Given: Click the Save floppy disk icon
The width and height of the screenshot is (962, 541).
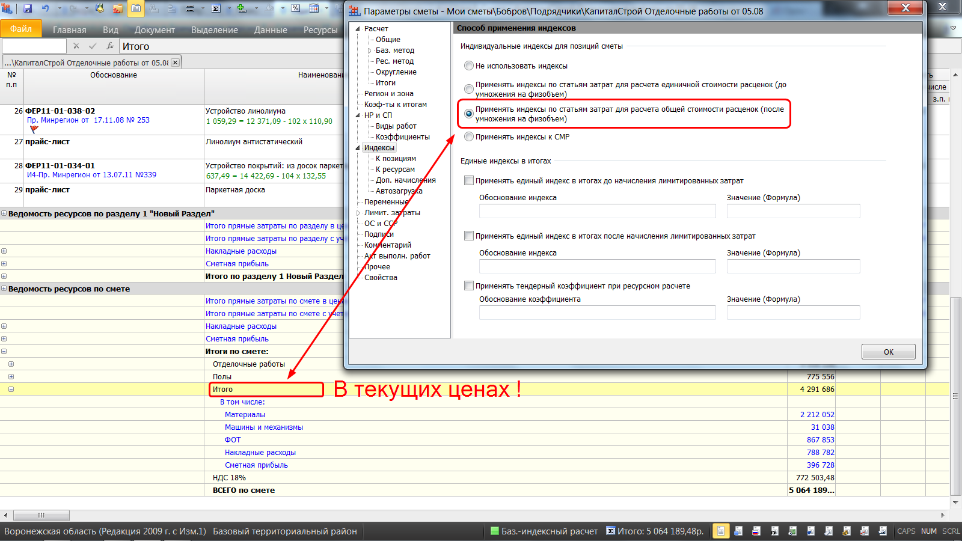Looking at the screenshot, I should [28, 8].
